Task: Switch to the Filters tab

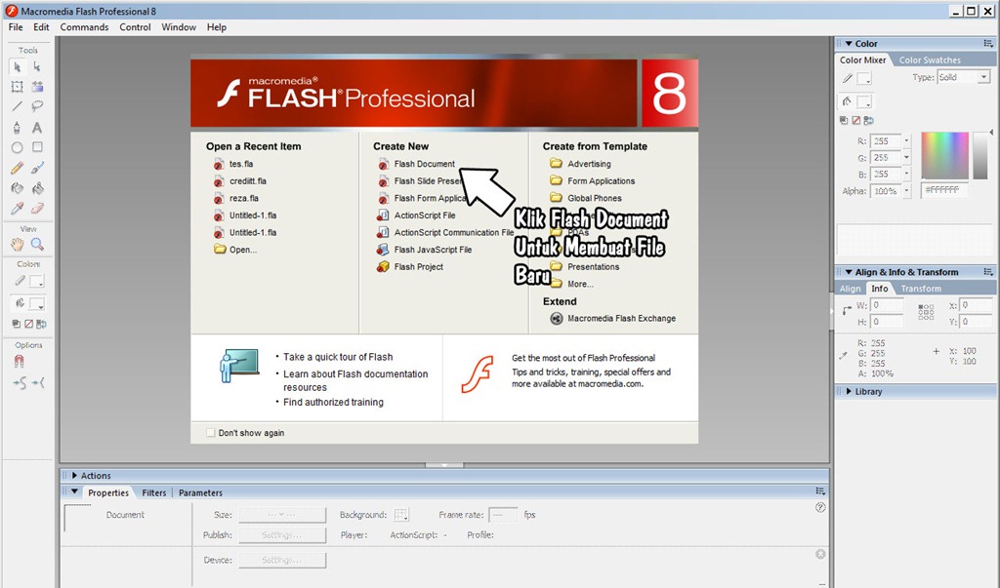Action: point(153,493)
